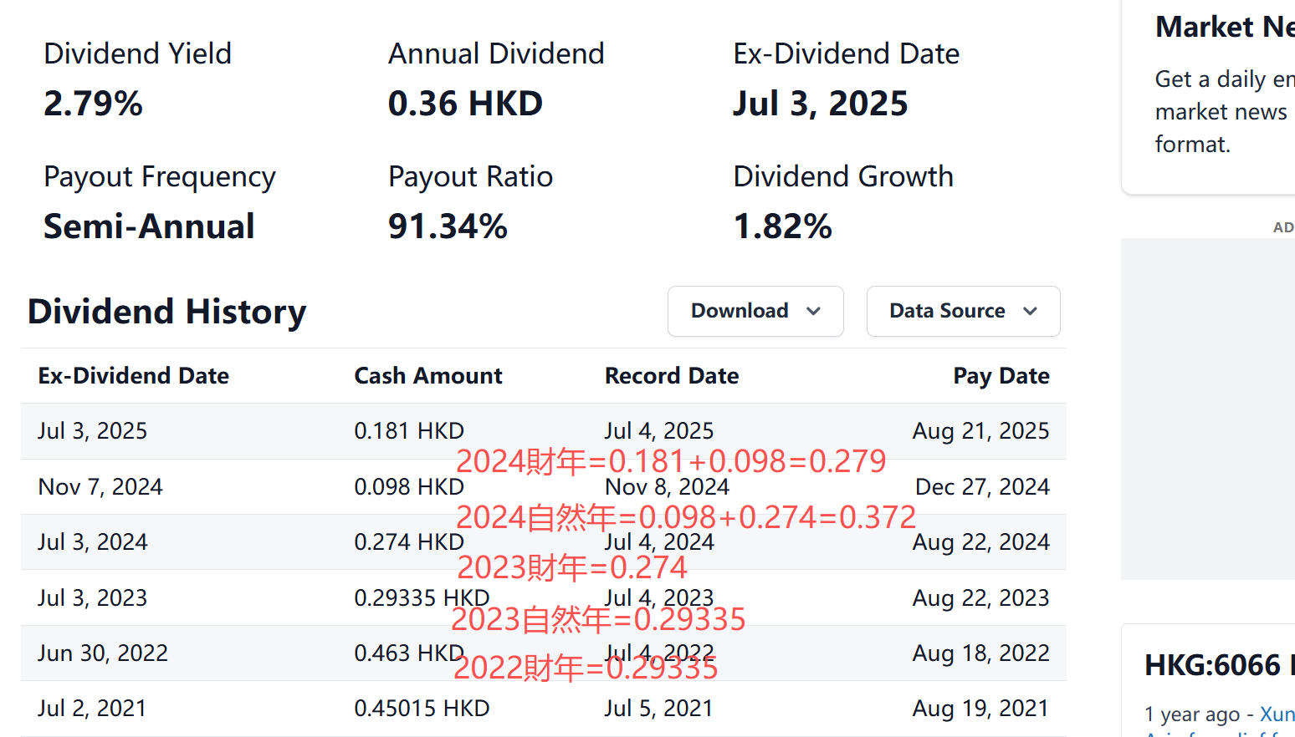Click the Ex-Dividend Date column header

click(x=134, y=376)
